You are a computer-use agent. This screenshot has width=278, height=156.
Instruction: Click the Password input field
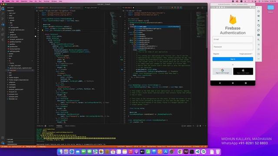[233, 47]
